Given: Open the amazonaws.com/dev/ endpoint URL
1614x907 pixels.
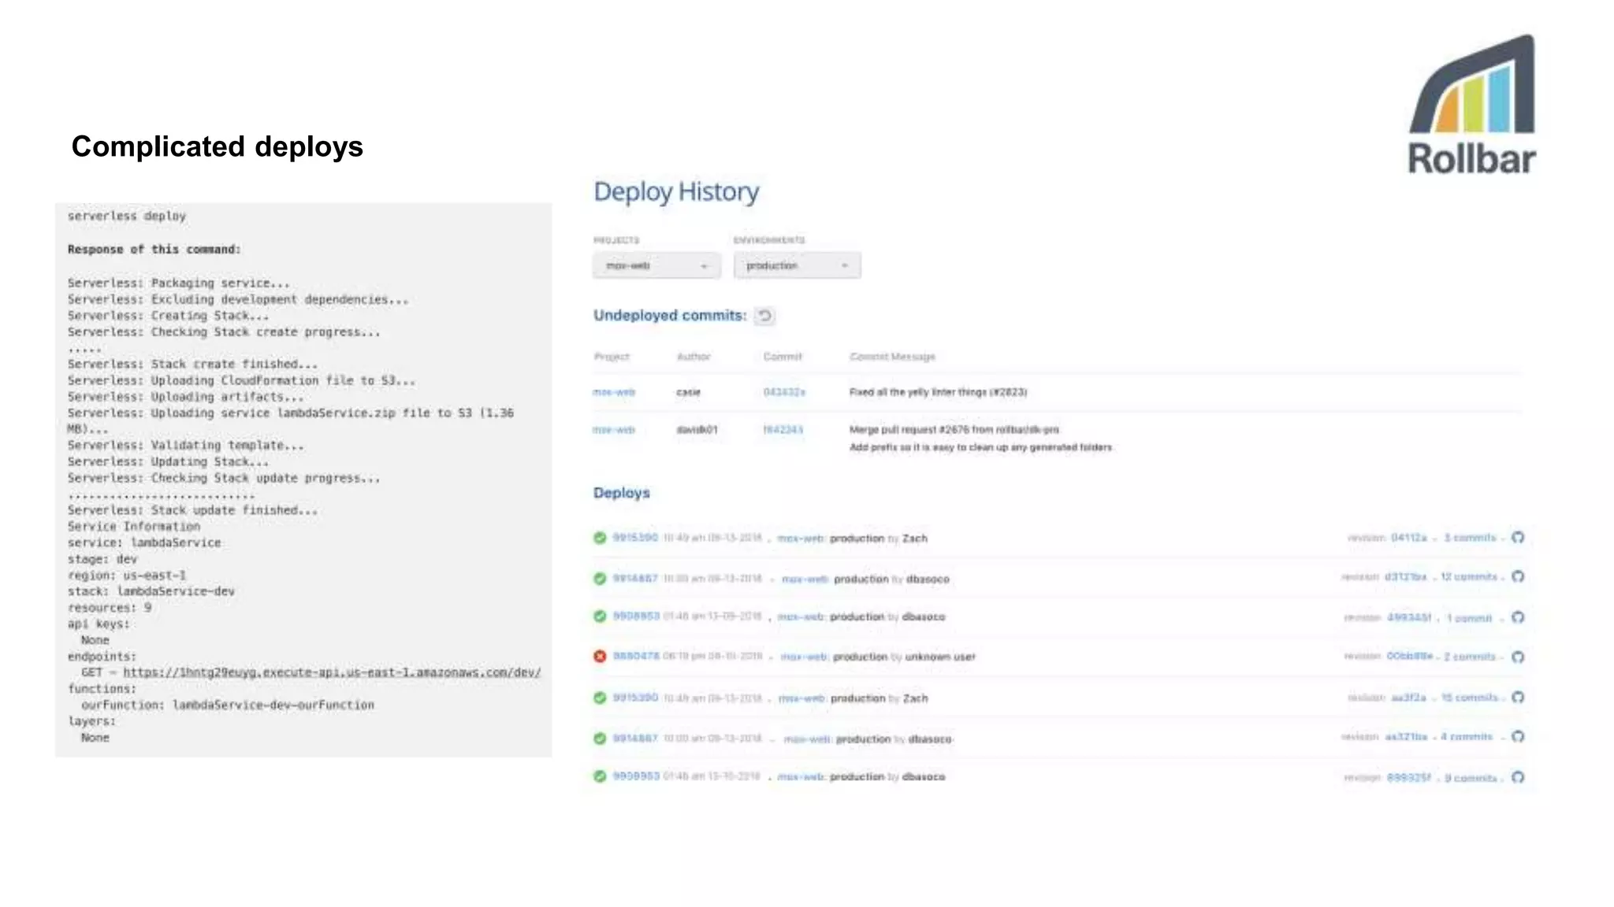Looking at the screenshot, I should 332,672.
